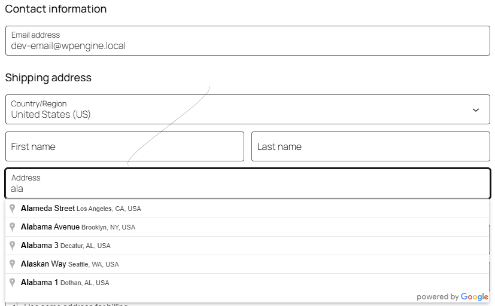
Task: Click the Shipping address heading
Action: click(x=48, y=78)
